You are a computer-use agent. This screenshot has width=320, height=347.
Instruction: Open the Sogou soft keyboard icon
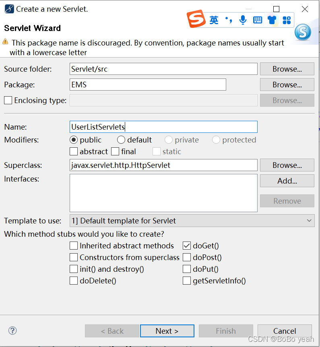coord(258,20)
